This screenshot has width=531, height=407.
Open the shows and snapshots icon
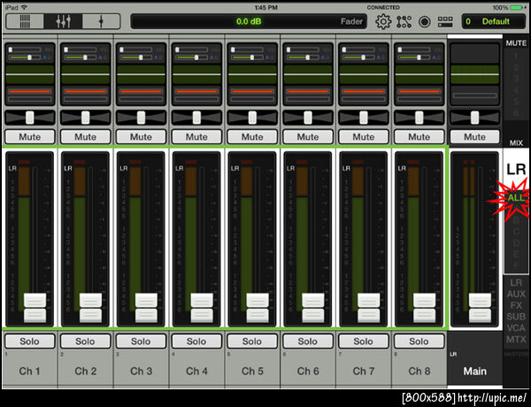click(445, 21)
